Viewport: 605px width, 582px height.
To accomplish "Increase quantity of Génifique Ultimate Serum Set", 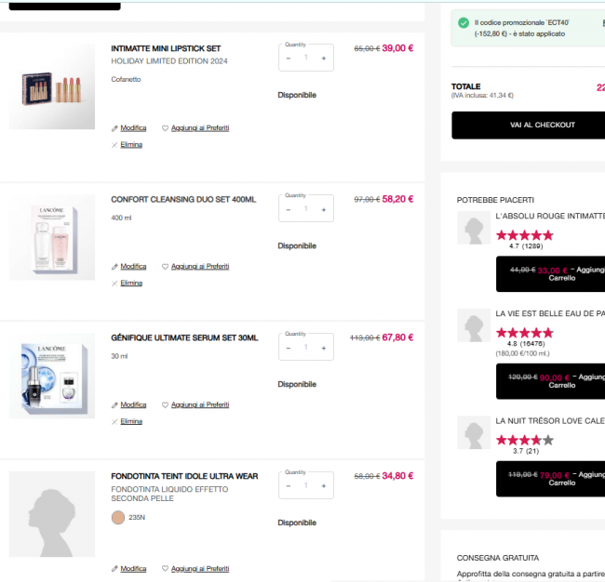I will (x=324, y=348).
